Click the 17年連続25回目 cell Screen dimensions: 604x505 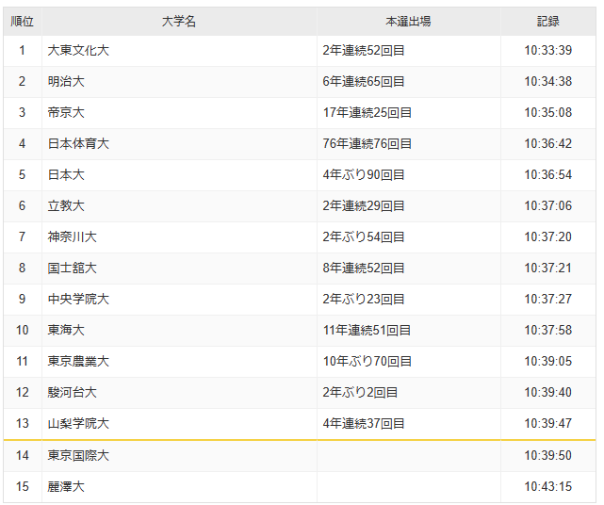click(x=409, y=113)
